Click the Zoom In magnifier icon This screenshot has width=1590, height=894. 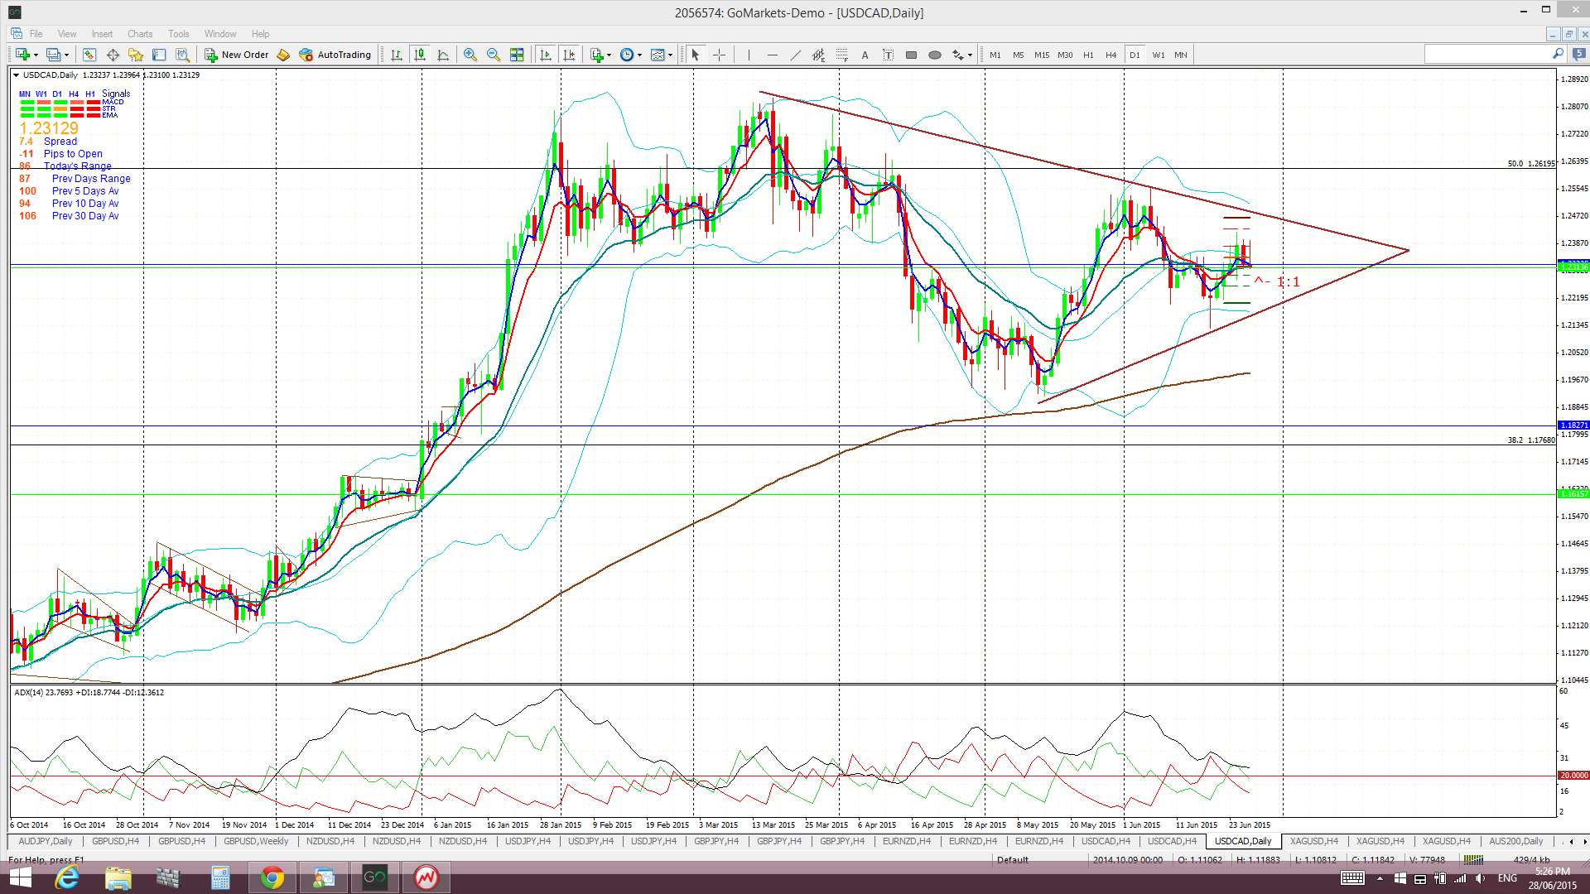[x=470, y=55]
